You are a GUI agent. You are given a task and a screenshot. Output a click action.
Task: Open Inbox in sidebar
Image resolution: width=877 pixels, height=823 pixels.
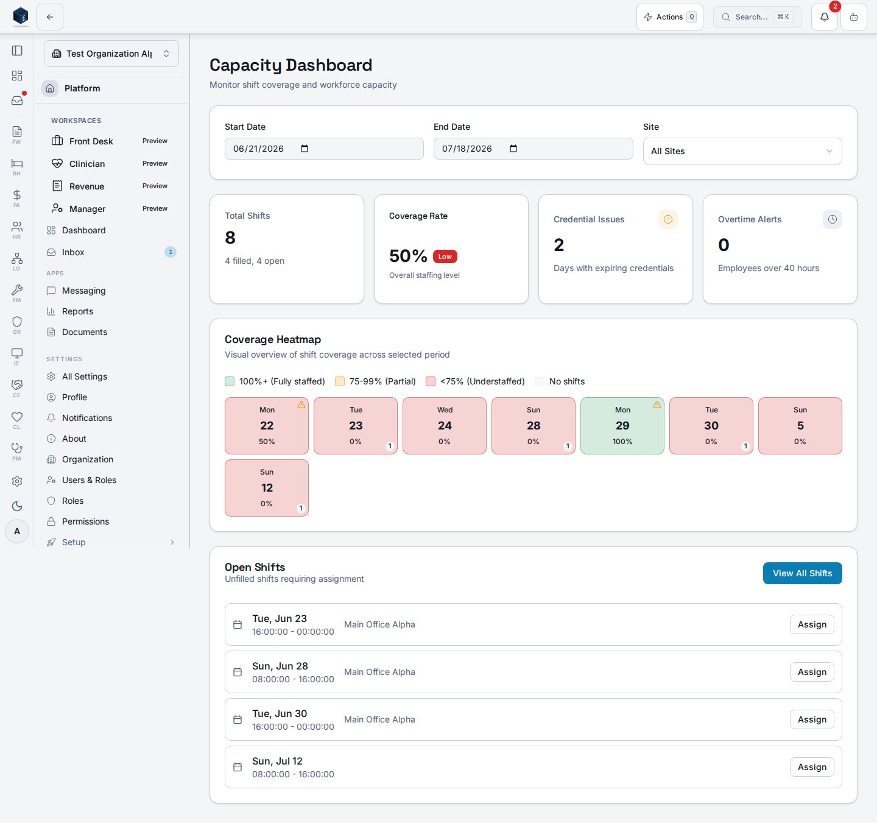[110, 252]
